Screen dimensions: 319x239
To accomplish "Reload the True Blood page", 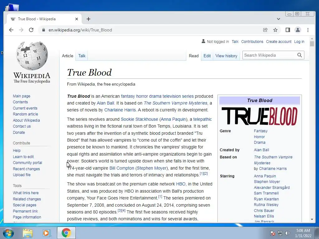I will click(x=31, y=30).
